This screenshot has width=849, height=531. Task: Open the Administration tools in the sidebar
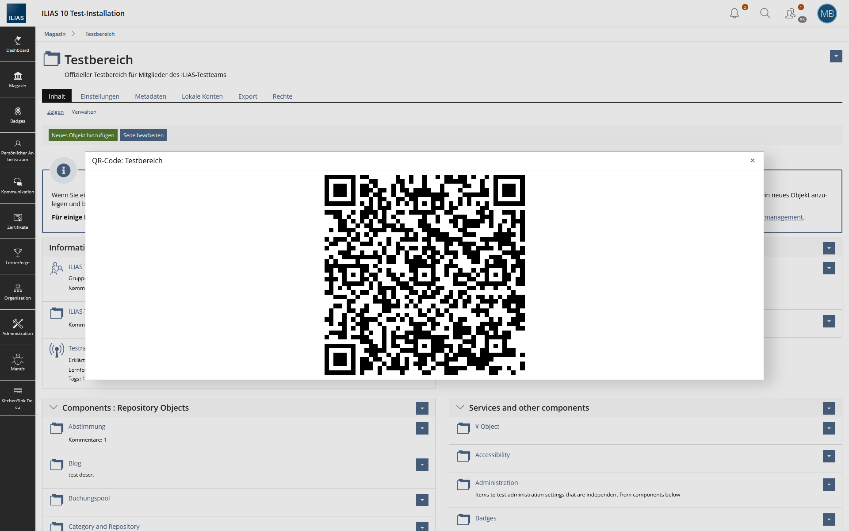pos(18,327)
